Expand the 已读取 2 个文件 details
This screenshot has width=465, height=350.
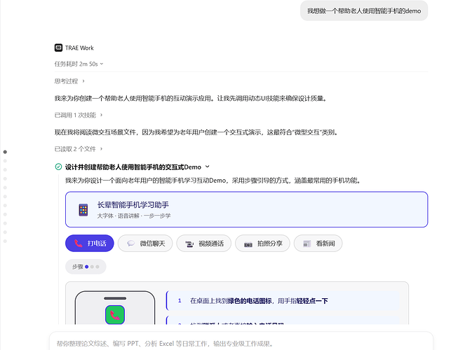79,149
